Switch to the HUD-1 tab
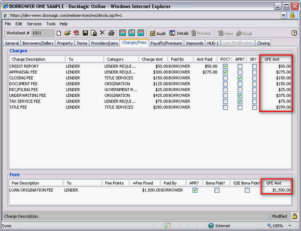Viewport: 301px width, 231px height. (x=213, y=43)
